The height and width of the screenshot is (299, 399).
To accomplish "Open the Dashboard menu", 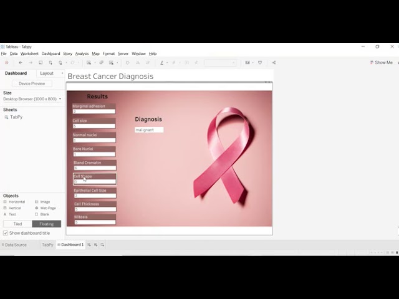I will click(51, 54).
